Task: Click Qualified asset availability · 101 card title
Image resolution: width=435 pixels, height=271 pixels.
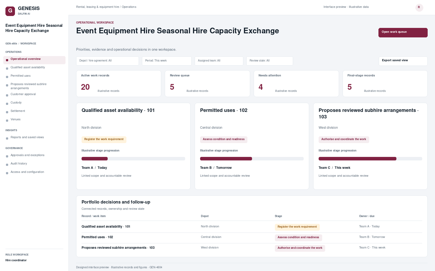Action: [x=118, y=110]
